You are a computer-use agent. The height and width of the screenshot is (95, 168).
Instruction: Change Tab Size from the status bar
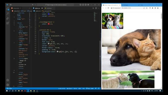coord(69,88)
